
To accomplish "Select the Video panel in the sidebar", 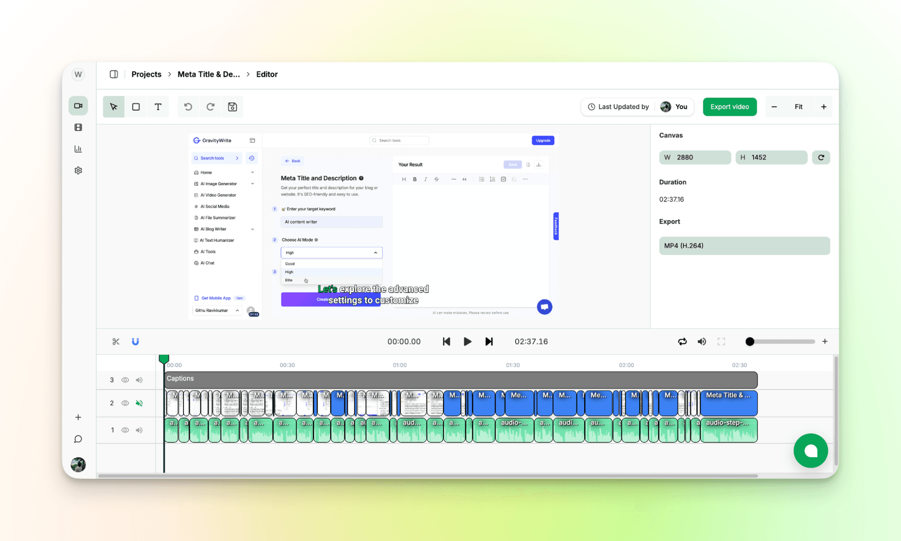I will point(78,105).
